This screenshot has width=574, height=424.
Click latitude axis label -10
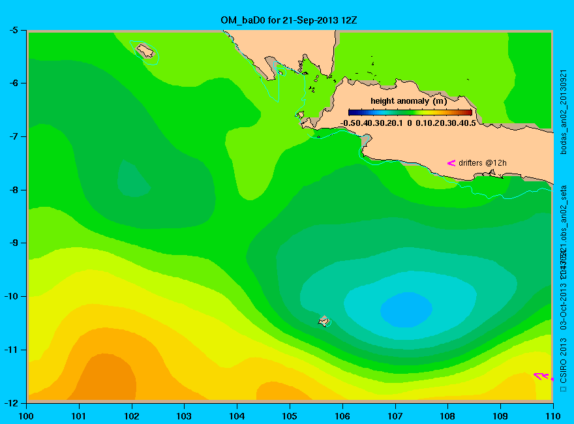pos(11,296)
